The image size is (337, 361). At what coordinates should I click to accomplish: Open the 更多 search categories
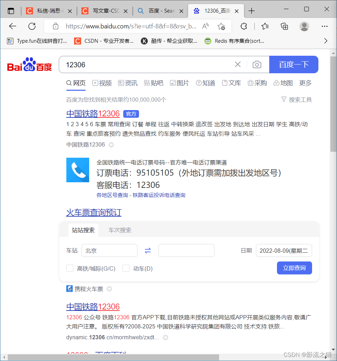tap(305, 83)
